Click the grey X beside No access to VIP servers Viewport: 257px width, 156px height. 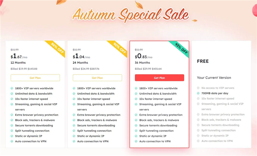pyautogui.click(x=198, y=88)
